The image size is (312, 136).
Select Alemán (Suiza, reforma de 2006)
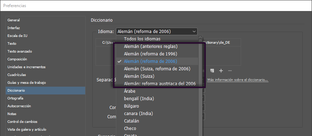tap(157, 69)
